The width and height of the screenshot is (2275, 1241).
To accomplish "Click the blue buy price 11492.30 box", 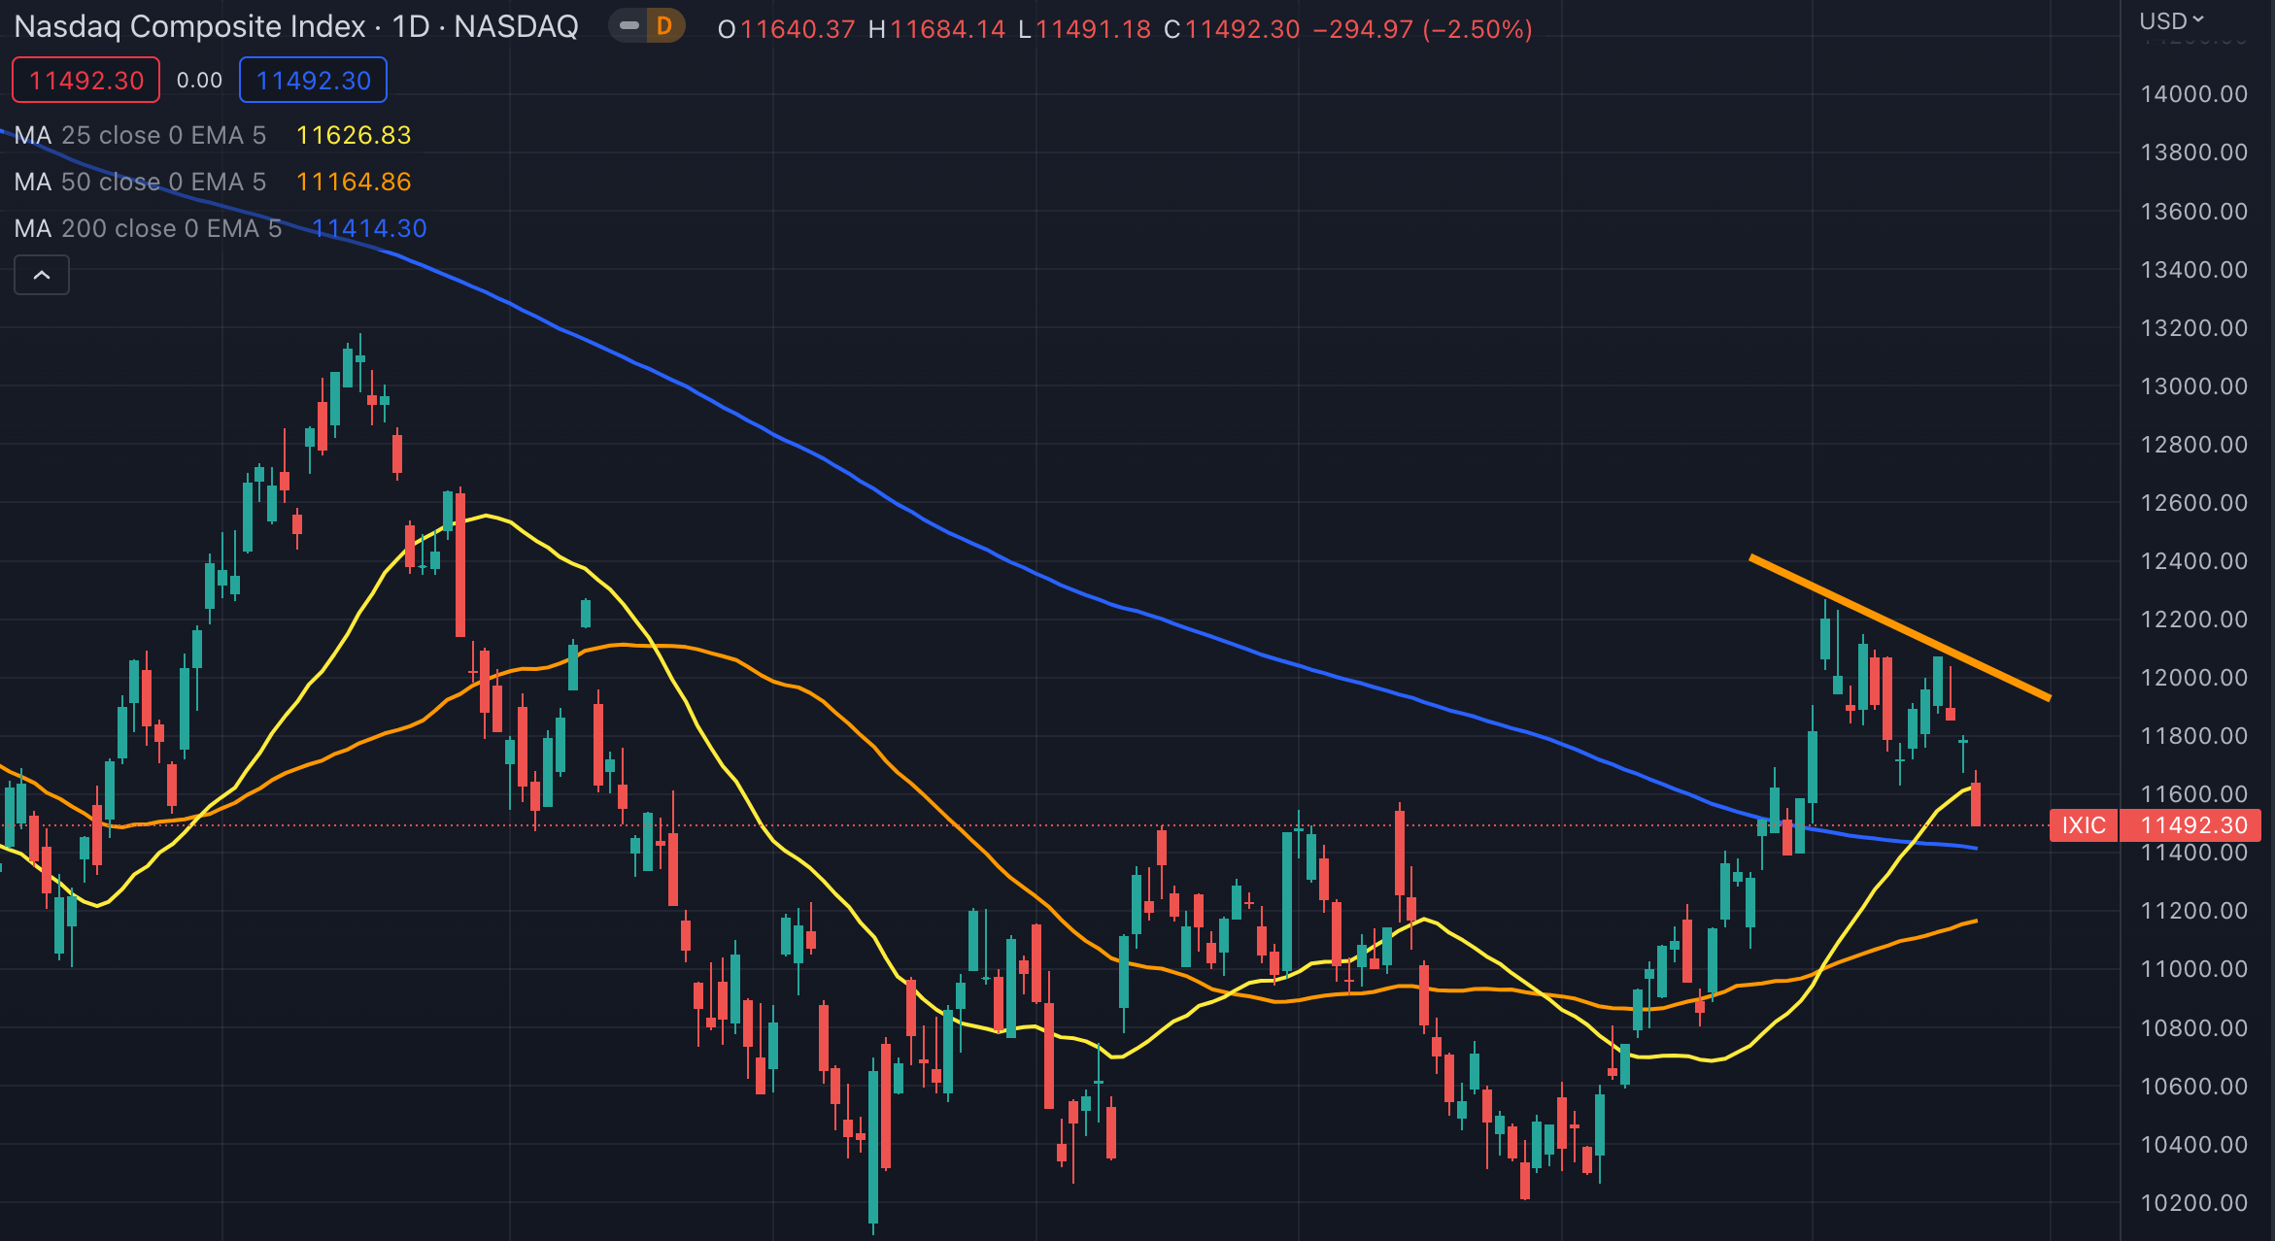I will pos(313,80).
